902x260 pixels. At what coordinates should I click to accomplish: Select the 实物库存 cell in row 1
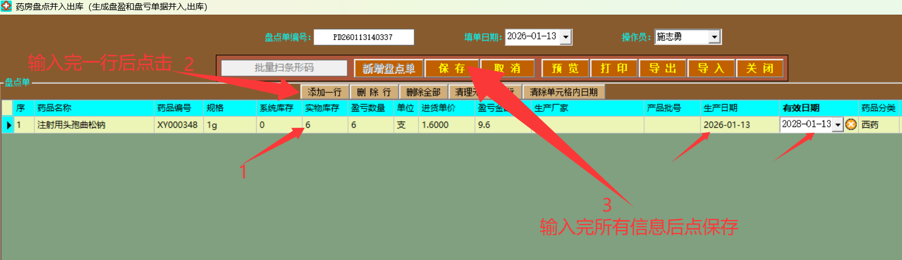pos(324,125)
